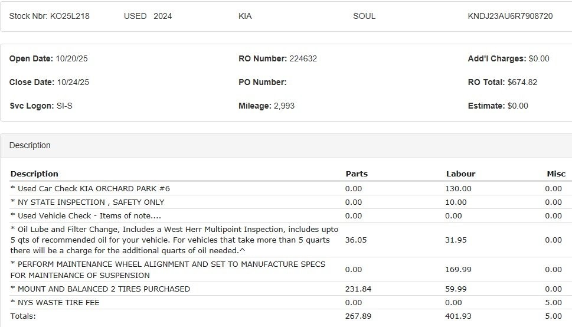This screenshot has width=572, height=327.
Task: Select the Used Car Check KIA row
Action: 90,188
